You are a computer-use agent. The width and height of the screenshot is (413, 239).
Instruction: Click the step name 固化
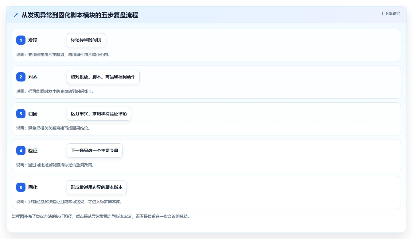pos(33,187)
